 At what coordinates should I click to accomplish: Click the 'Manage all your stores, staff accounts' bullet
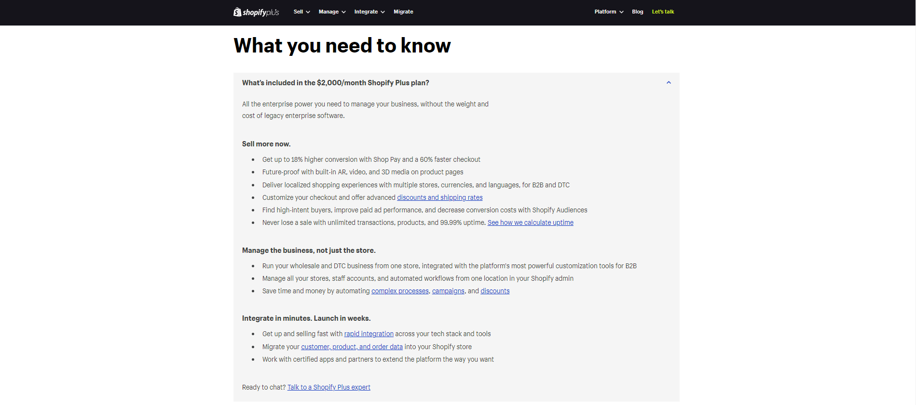(418, 278)
